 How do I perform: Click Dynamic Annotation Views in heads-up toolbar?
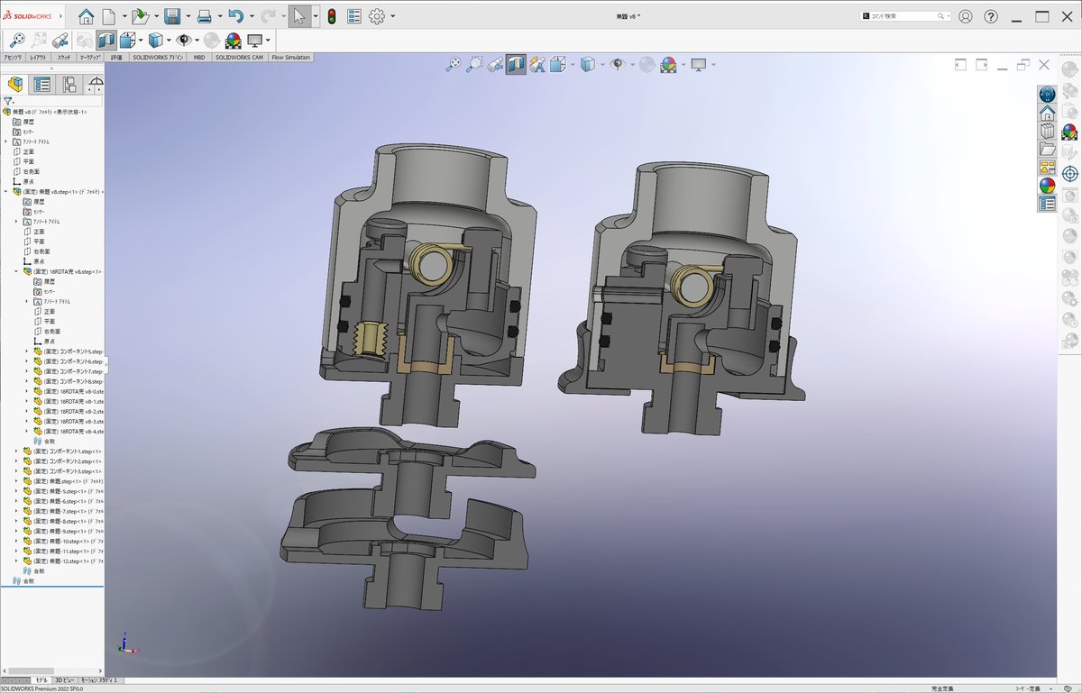(537, 64)
